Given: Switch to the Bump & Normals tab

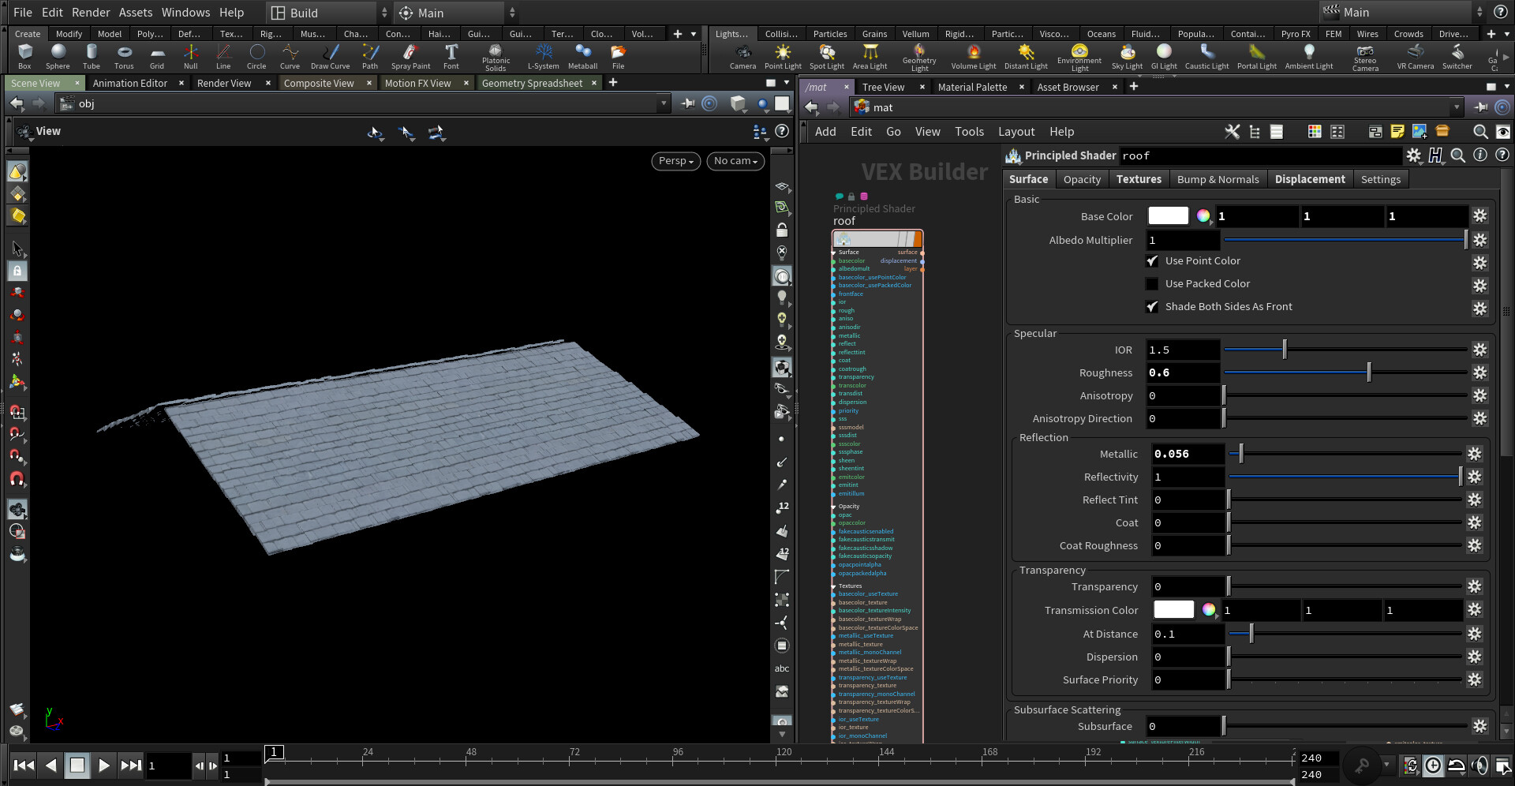Looking at the screenshot, I should pyautogui.click(x=1218, y=179).
